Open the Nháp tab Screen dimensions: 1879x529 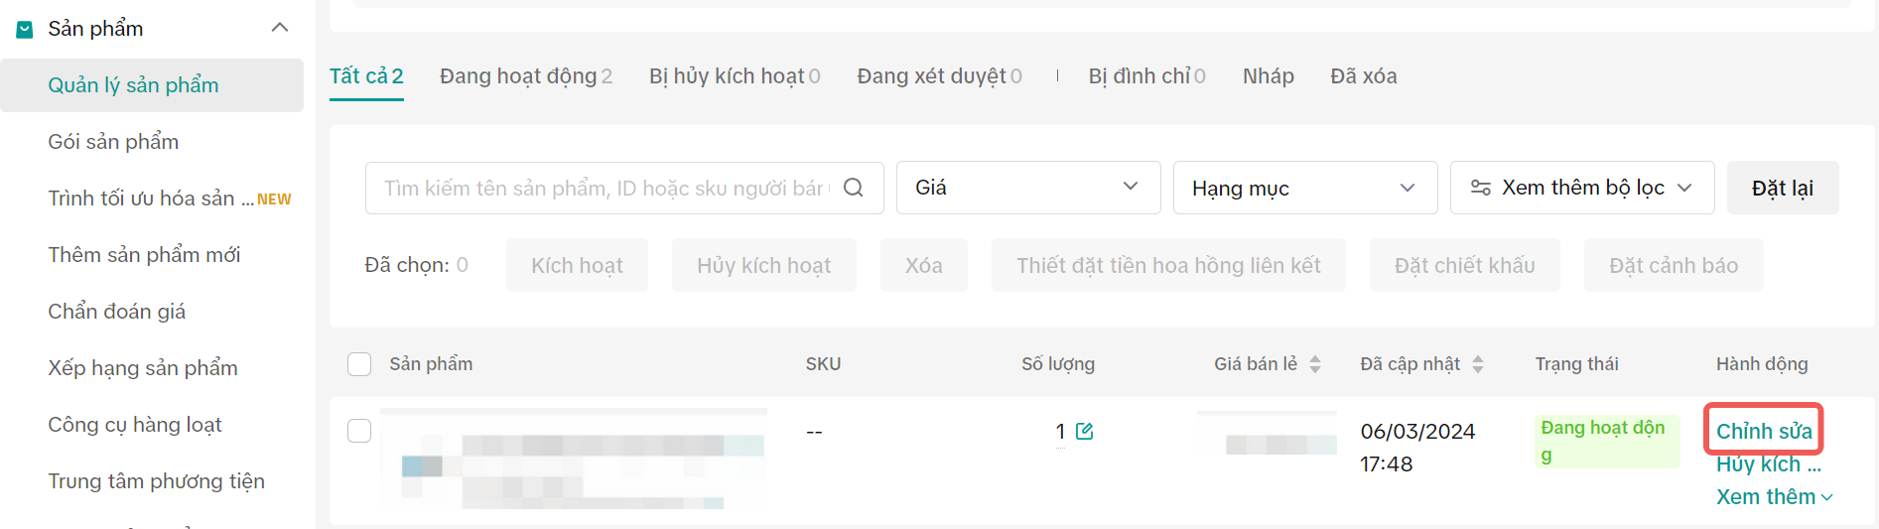click(1268, 76)
